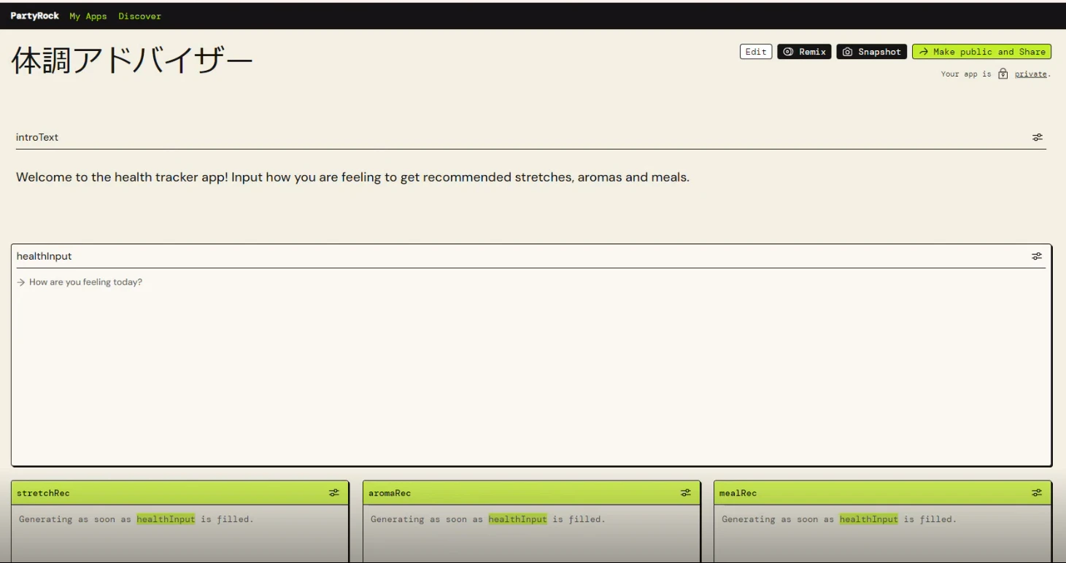Click the lock icon beside private
1066x563 pixels.
pos(1003,74)
